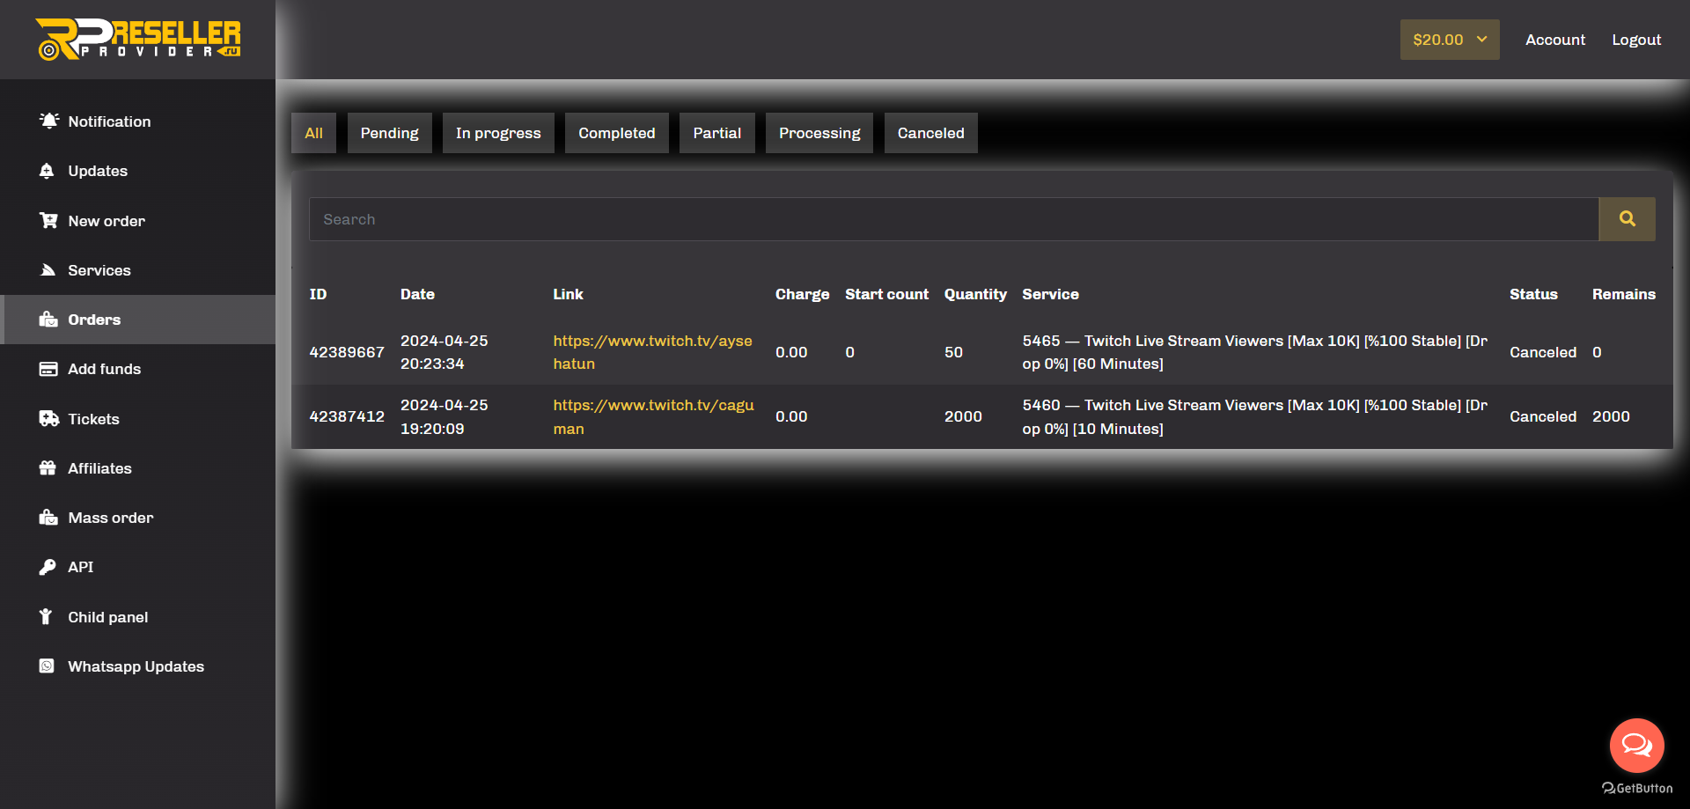Click the Remains column header
Screen dimensions: 1690x809
point(1624,294)
